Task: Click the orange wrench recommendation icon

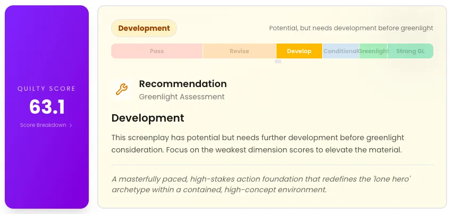Action: point(121,90)
